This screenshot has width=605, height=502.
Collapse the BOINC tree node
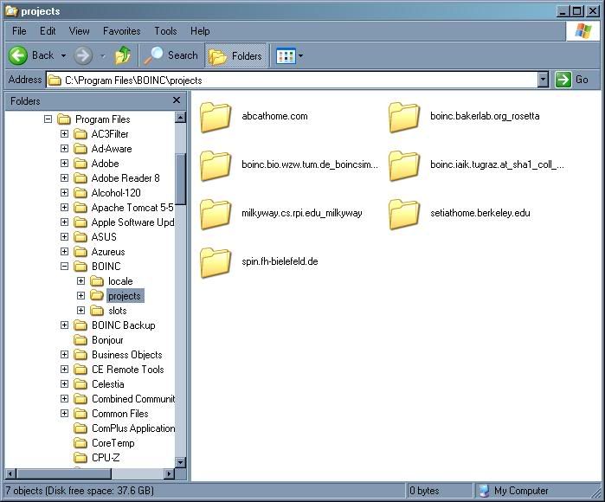click(64, 267)
